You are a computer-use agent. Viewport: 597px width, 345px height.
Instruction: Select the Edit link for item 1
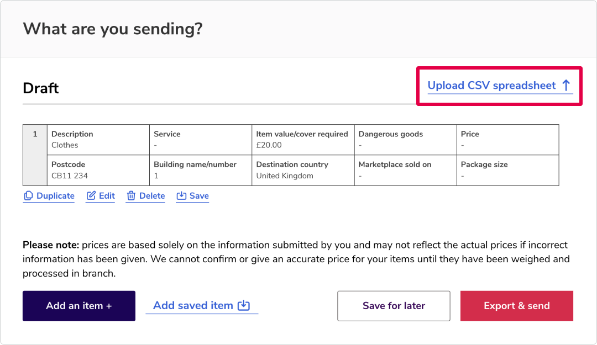107,196
